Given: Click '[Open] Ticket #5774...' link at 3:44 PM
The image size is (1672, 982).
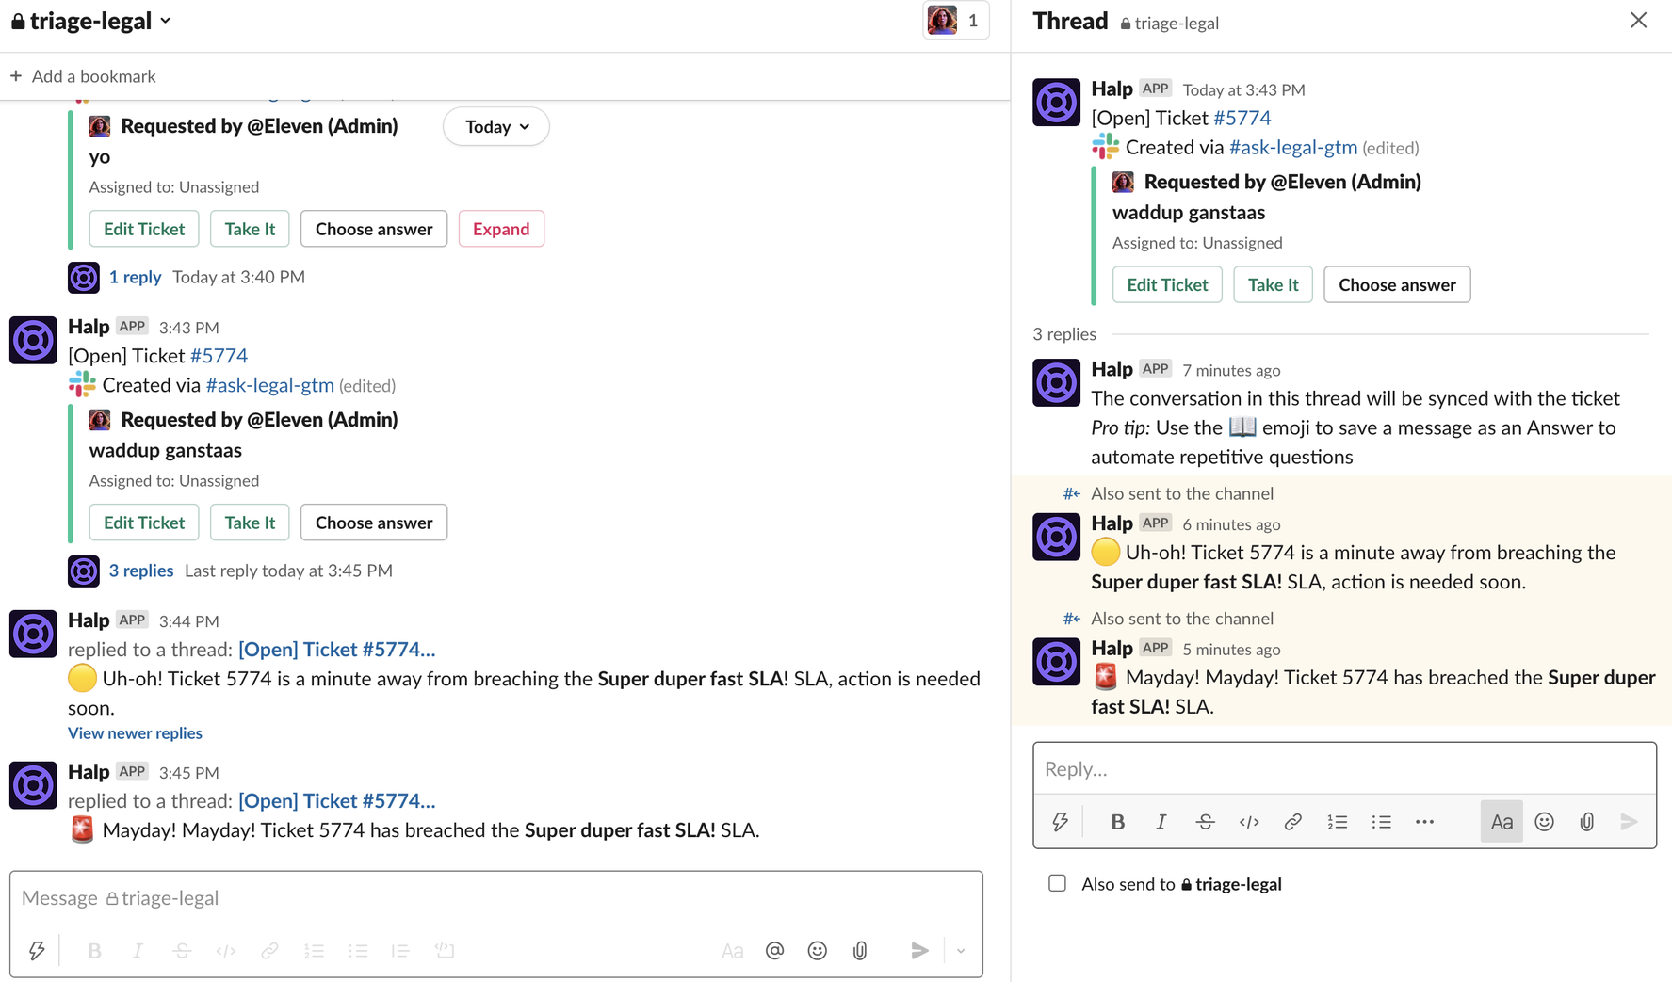Looking at the screenshot, I should (x=337, y=649).
